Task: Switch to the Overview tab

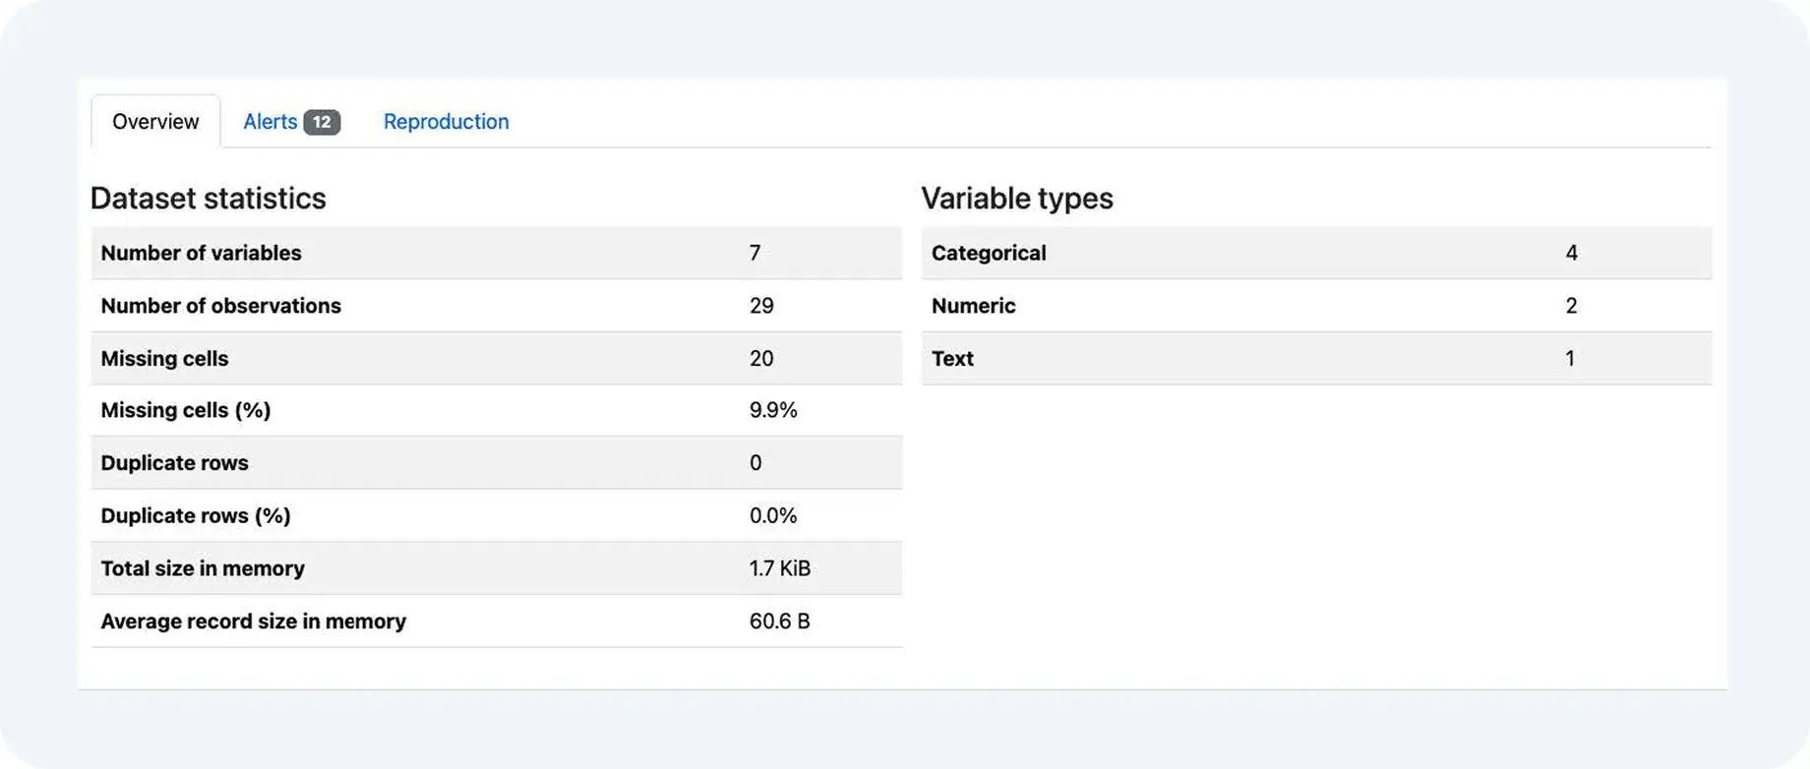Action: click(155, 122)
